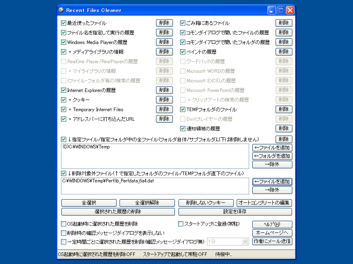Image resolution: width=353 pixels, height=264 pixels.
Task: Click ホームページへ button
Action: coord(272,233)
